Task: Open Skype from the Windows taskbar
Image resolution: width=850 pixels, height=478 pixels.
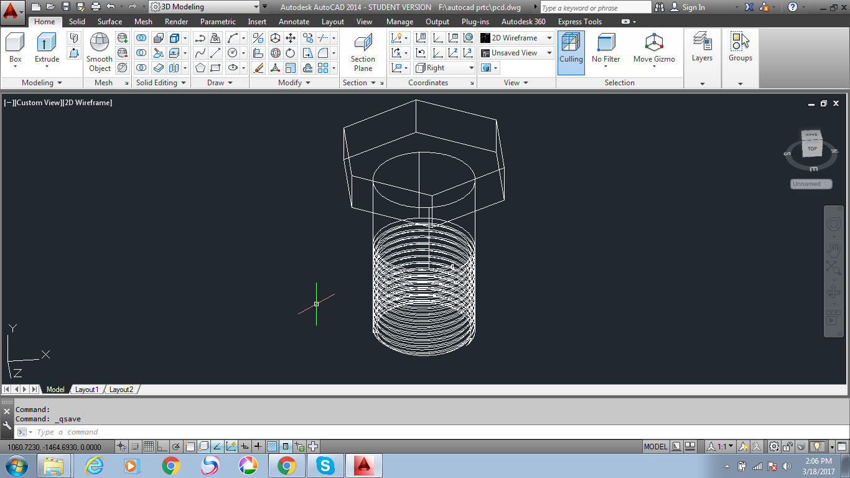Action: (x=325, y=466)
